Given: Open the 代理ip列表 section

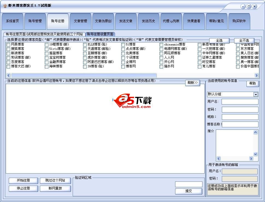Looking at the screenshot, I should tap(171, 21).
